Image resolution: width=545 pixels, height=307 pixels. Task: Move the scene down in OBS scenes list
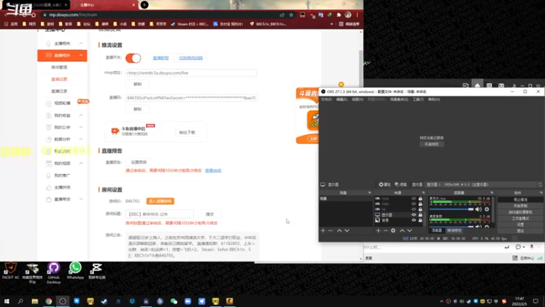tap(347, 231)
